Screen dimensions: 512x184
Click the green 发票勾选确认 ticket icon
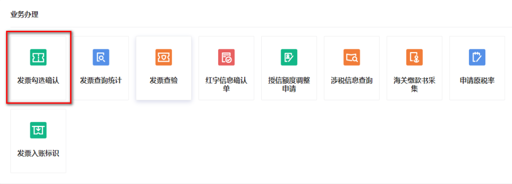pyautogui.click(x=38, y=57)
